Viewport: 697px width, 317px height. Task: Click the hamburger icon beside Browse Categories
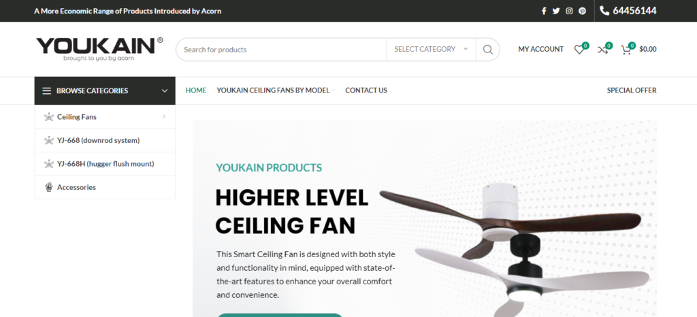click(x=47, y=90)
